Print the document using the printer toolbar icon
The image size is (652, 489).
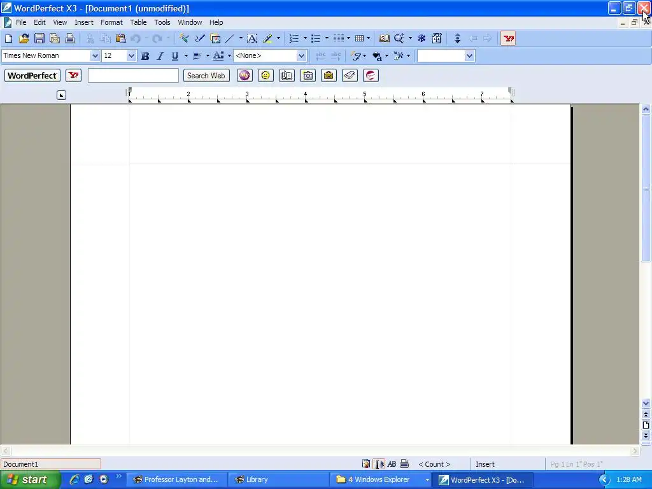(70, 39)
